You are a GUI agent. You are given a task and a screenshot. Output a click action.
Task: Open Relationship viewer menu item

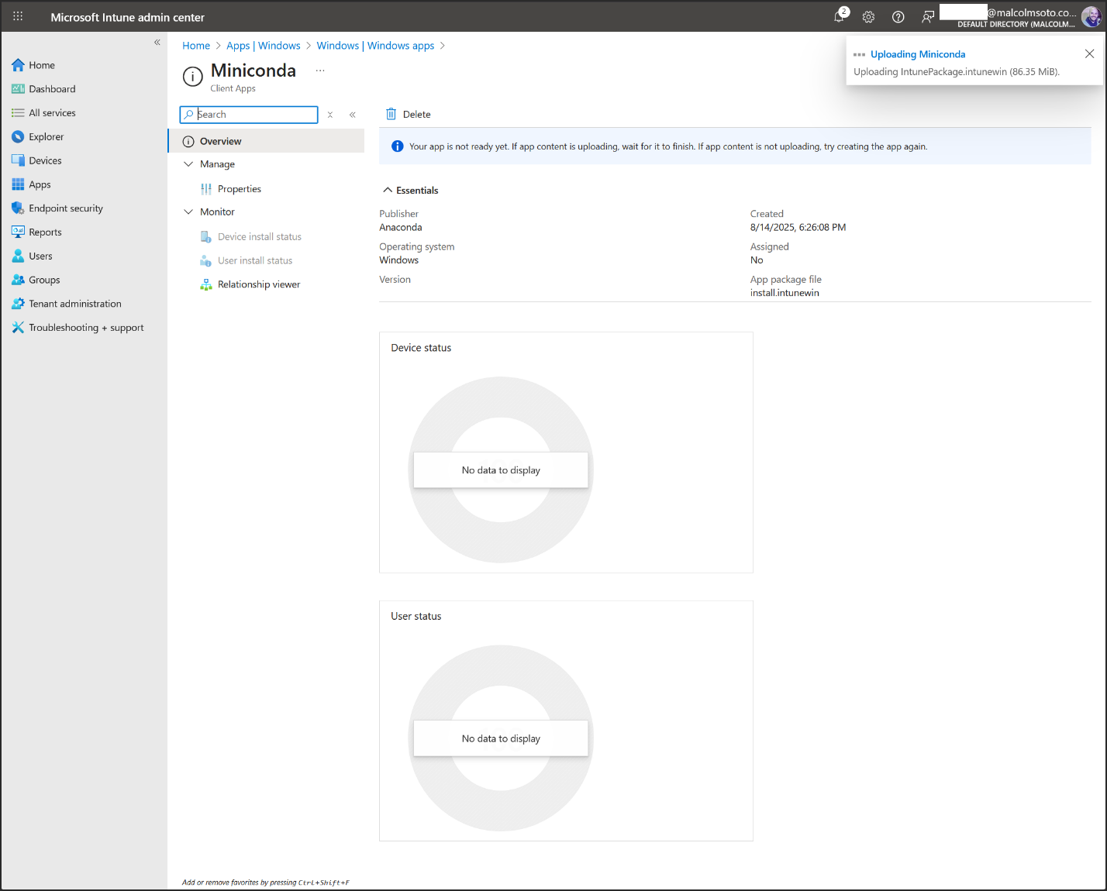click(x=258, y=284)
